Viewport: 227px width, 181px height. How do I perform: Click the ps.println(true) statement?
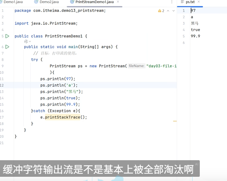[x=60, y=98]
